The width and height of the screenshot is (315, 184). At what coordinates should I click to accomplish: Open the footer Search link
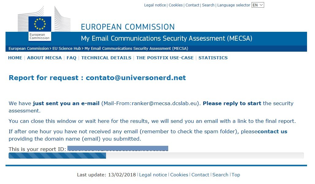tap(220, 175)
